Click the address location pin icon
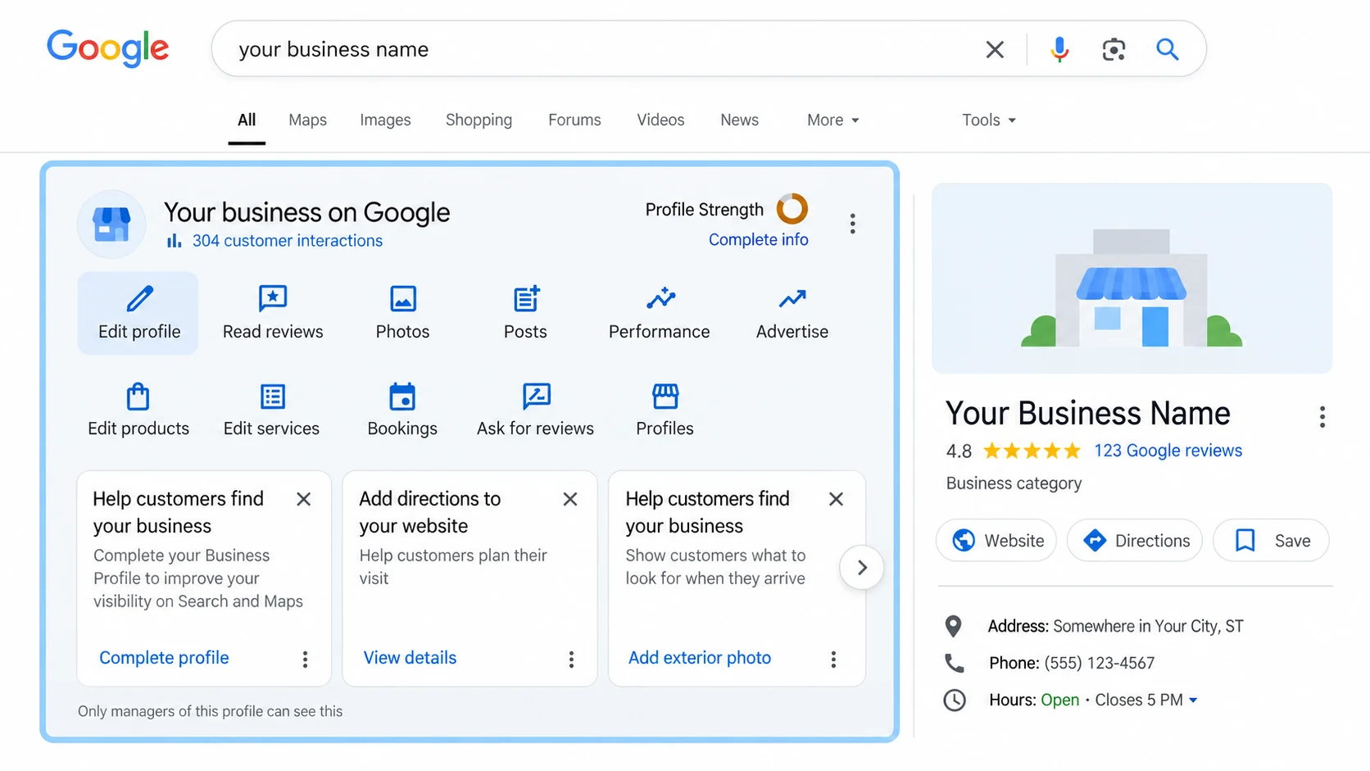Image resolution: width=1370 pixels, height=771 pixels. 953,627
